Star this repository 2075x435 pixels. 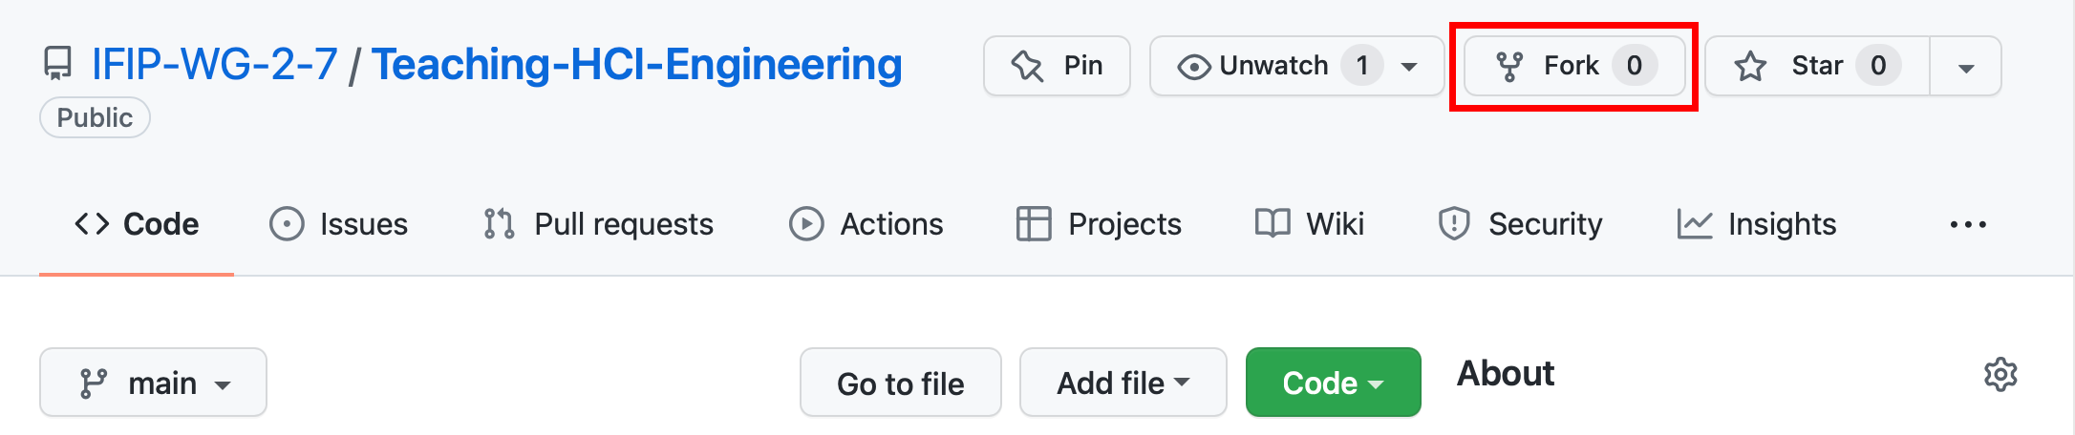(x=1817, y=66)
